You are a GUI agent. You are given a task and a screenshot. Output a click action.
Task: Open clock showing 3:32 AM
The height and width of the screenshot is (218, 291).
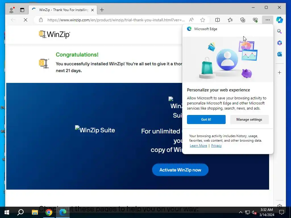tap(267, 212)
